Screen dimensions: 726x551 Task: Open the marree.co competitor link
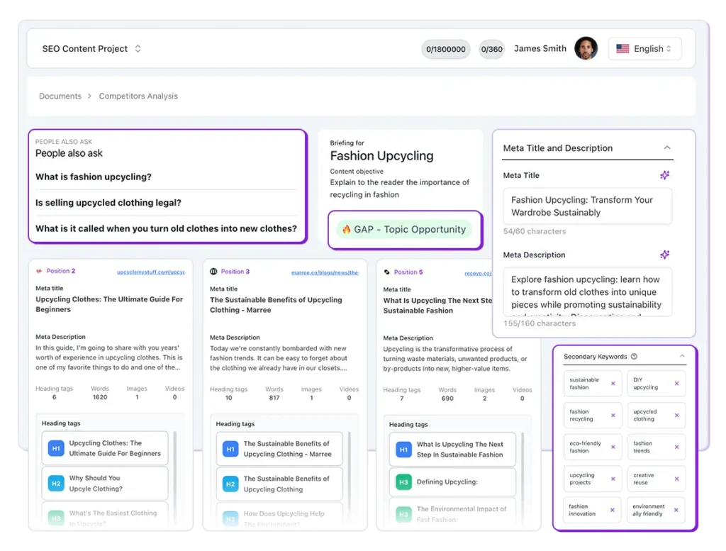pos(325,272)
